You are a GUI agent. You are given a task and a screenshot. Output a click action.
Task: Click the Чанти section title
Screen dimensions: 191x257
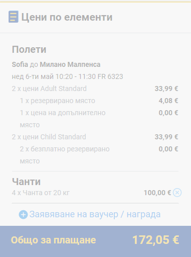pyautogui.click(x=26, y=182)
